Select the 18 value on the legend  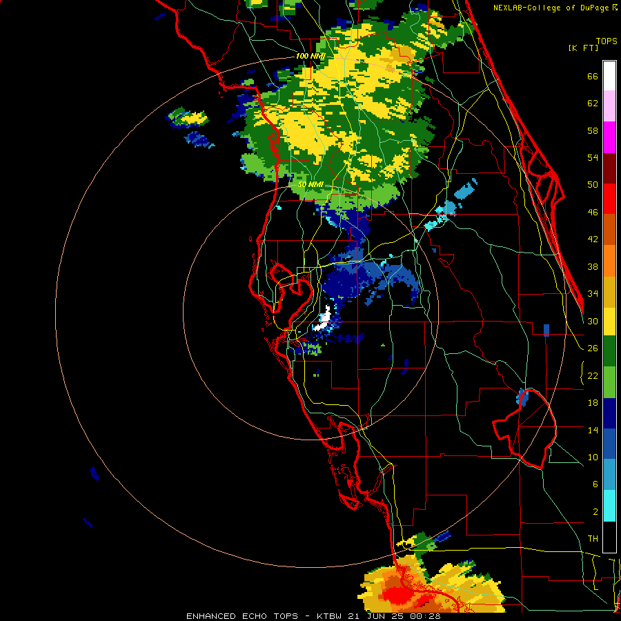click(x=593, y=403)
